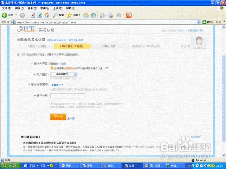This screenshot has height=169, width=226.
Task: Open the 查看 menu
Action: (32, 8)
